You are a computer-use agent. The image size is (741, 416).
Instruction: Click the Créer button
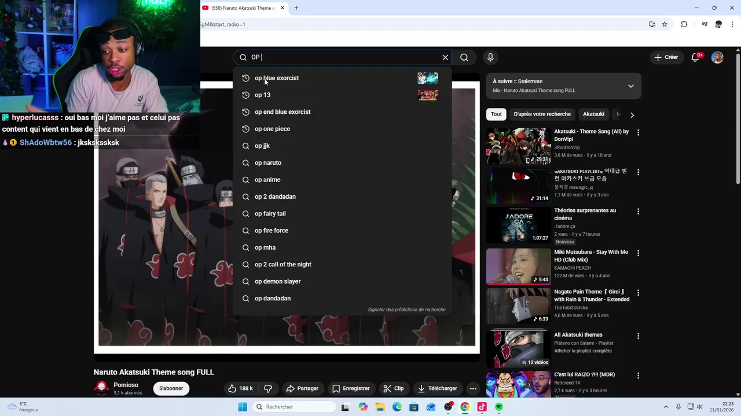coord(666,57)
